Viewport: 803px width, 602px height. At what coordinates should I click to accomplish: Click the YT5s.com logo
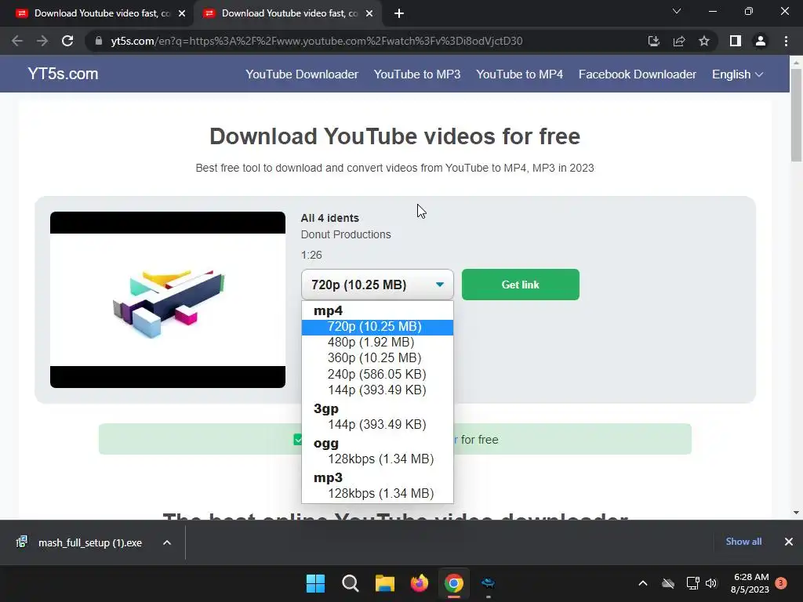point(63,74)
